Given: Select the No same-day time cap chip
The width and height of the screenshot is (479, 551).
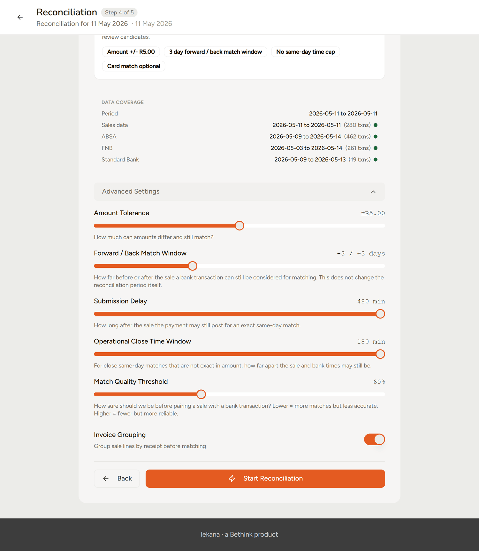Looking at the screenshot, I should click(306, 52).
